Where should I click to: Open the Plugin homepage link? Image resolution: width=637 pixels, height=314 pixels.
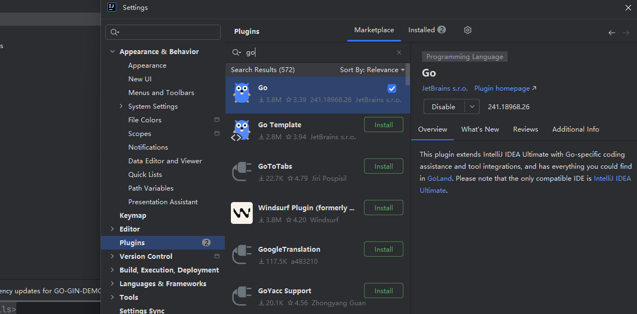505,88
